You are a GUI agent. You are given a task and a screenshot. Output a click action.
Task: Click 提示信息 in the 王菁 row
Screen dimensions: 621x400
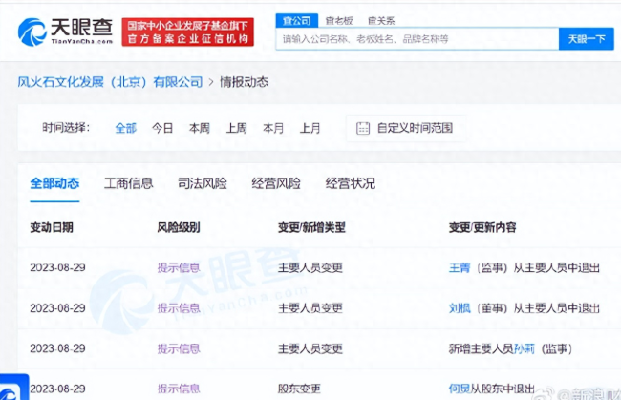click(179, 268)
